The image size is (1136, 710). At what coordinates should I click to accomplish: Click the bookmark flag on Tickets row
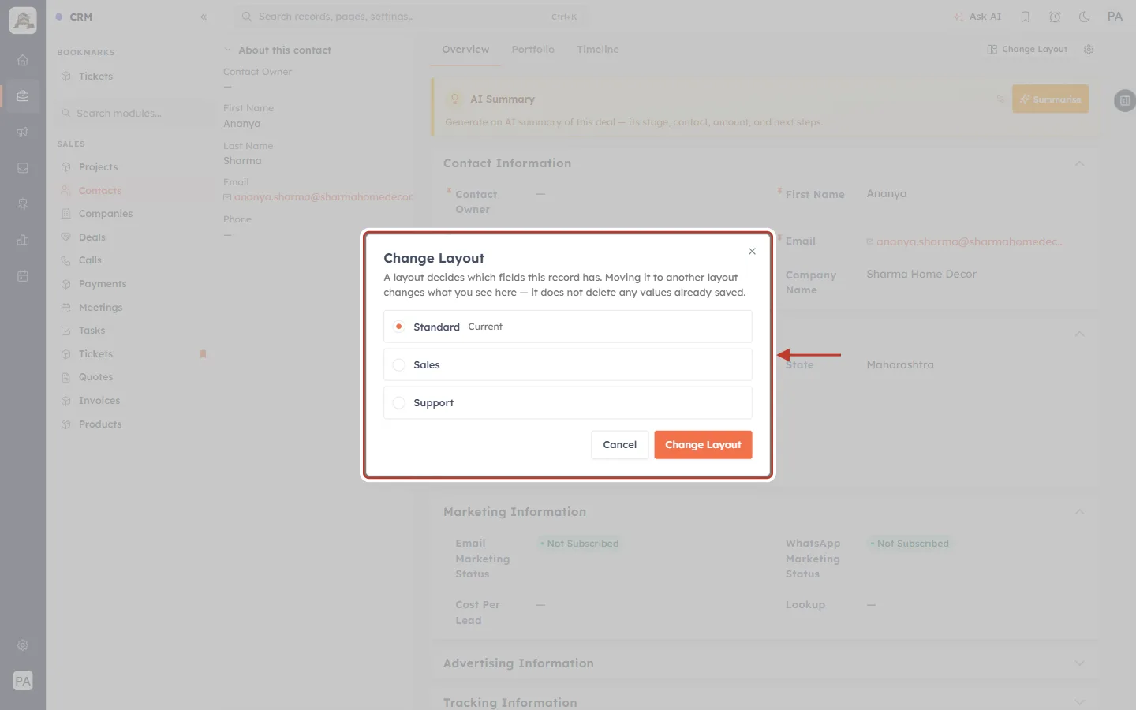tap(203, 354)
